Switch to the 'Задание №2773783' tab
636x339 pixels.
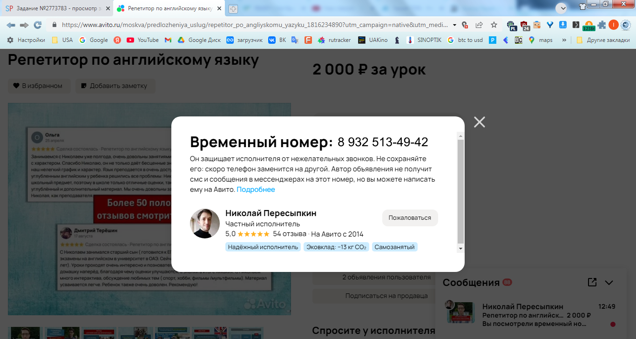coord(56,8)
